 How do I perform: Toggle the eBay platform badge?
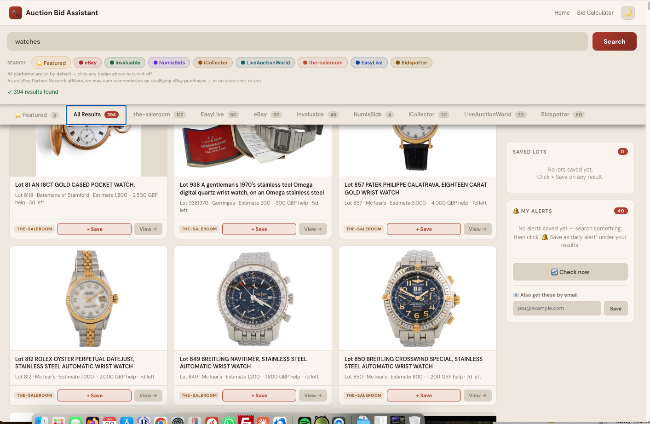[x=87, y=63]
